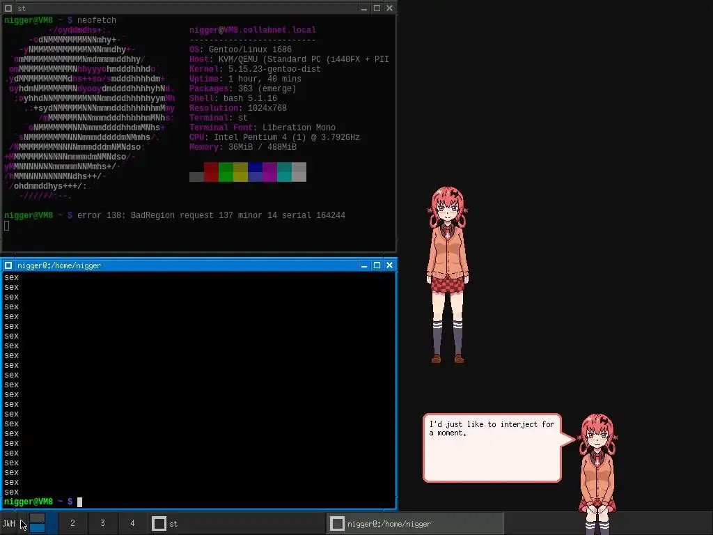Open the JWM root menu button

(x=8, y=523)
